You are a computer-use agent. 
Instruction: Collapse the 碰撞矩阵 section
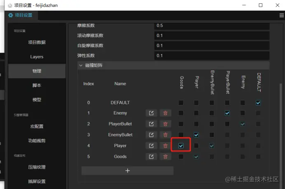point(81,65)
